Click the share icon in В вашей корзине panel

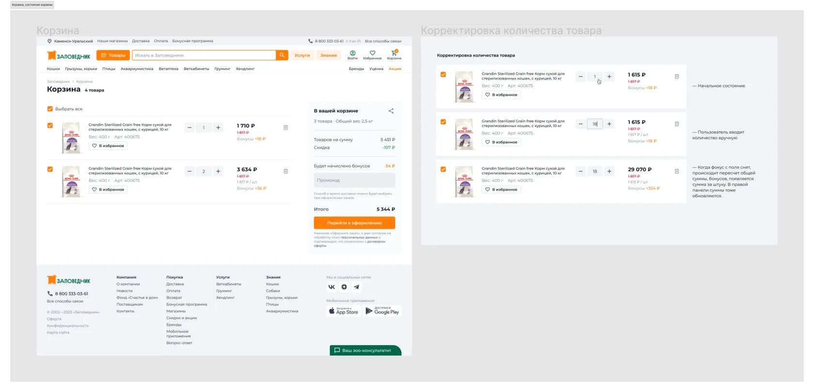[x=391, y=111]
